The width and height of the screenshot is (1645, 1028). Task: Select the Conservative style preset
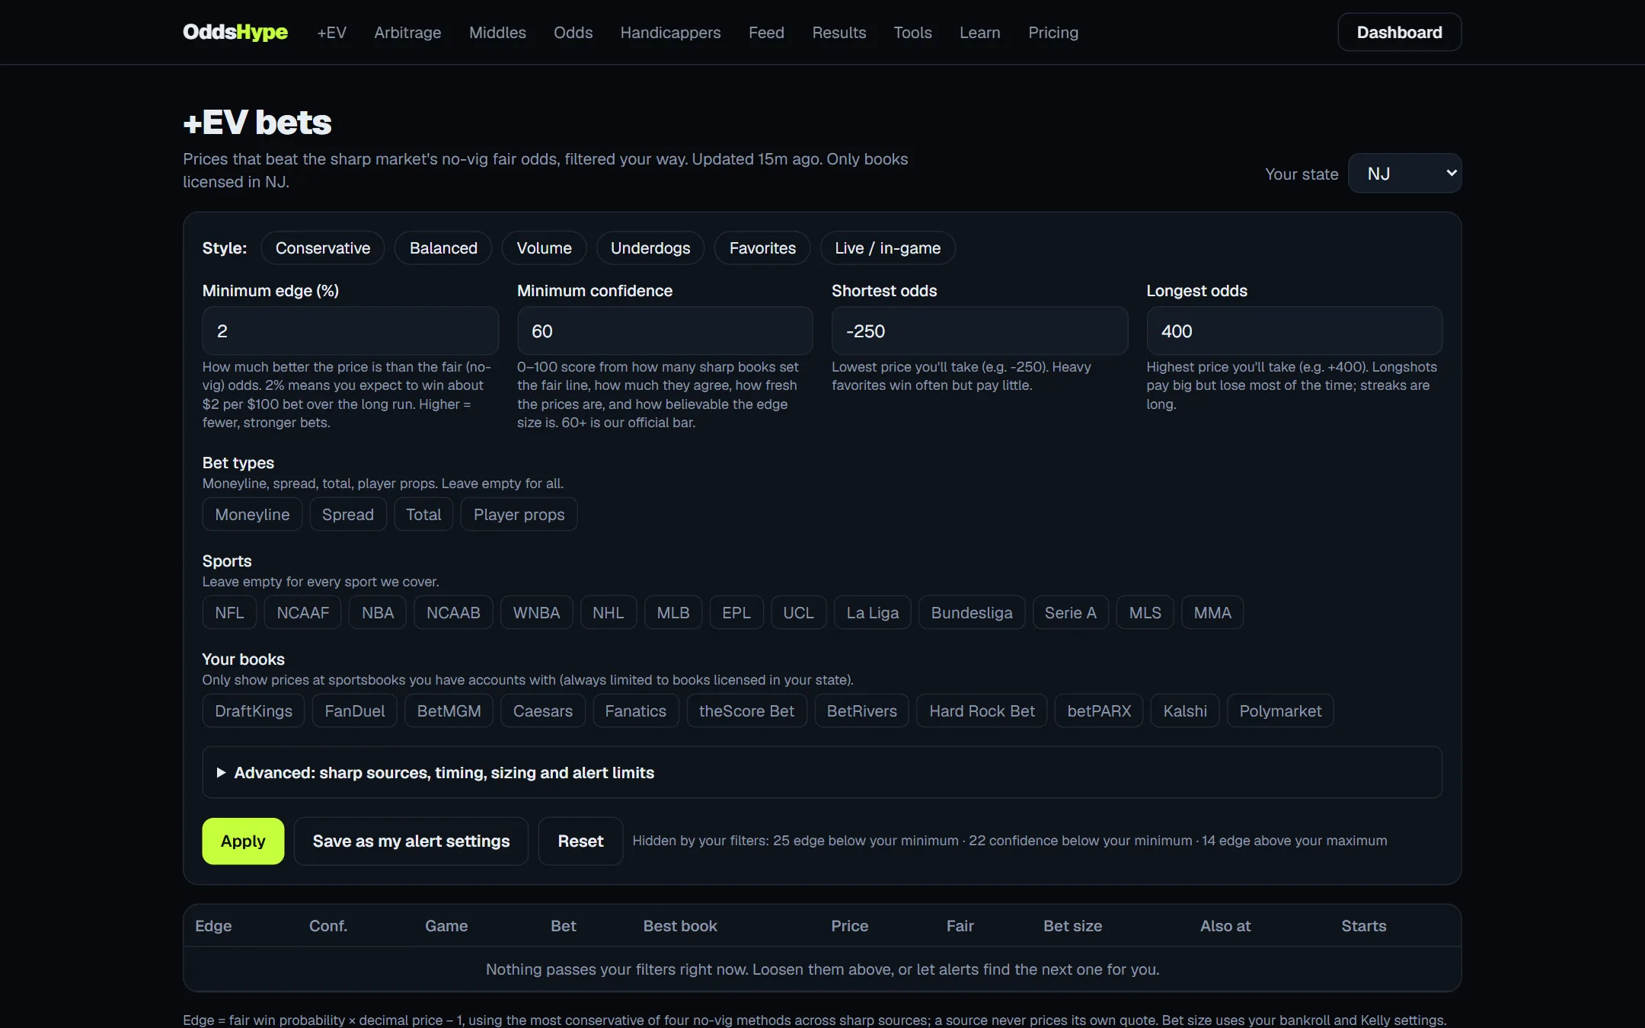pos(323,247)
